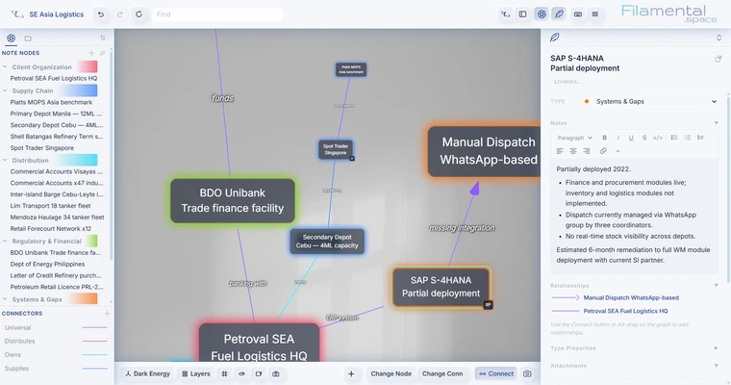This screenshot has width=731, height=385.
Task: Switch to the folder tab in sidebar
Action: 28,38
